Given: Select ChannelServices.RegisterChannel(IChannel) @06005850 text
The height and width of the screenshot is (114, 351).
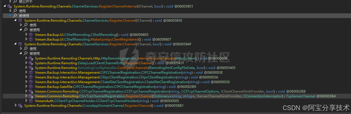Looking at the screenshot, I should [x=103, y=20].
